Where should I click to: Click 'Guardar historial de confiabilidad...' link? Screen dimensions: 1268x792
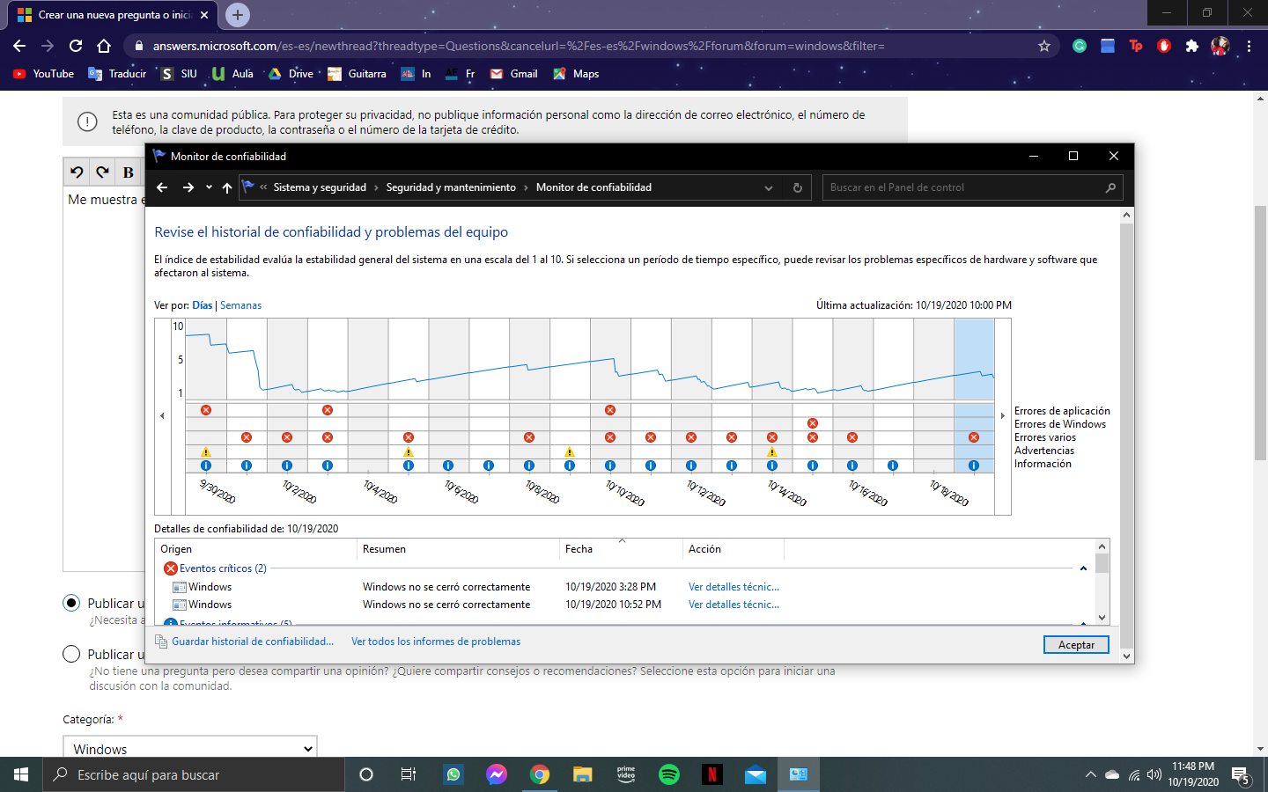253,642
